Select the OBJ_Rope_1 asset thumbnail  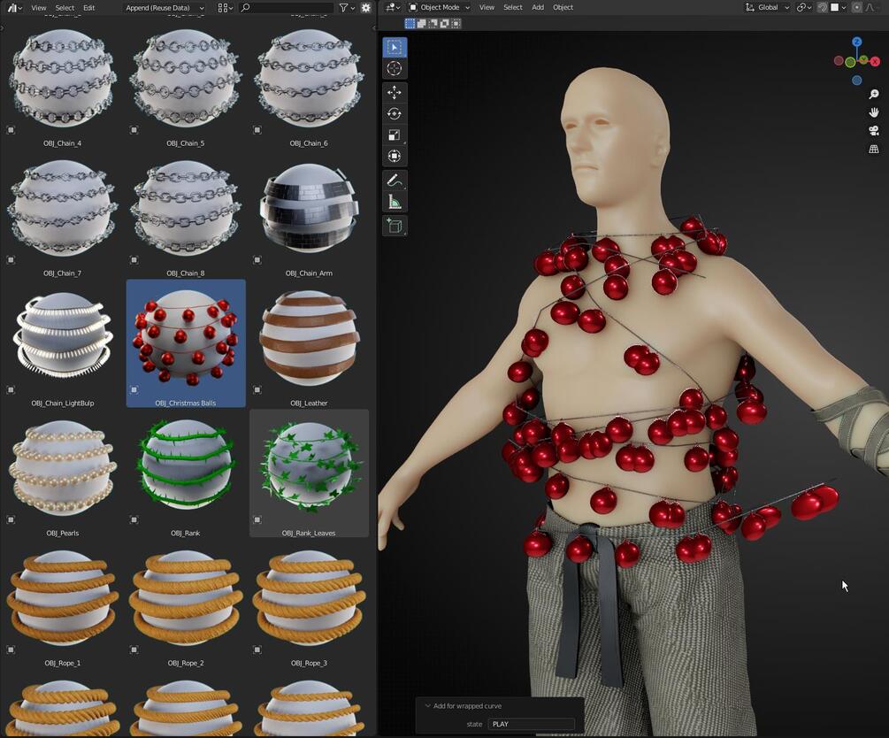tap(63, 598)
